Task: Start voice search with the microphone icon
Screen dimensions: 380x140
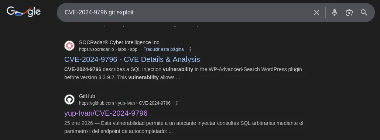Action: [x=335, y=13]
